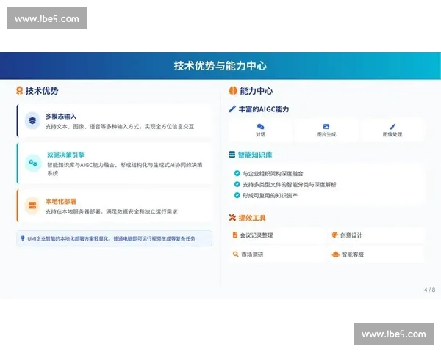Click the palette icon beside 创意设计

pyautogui.click(x=334, y=235)
